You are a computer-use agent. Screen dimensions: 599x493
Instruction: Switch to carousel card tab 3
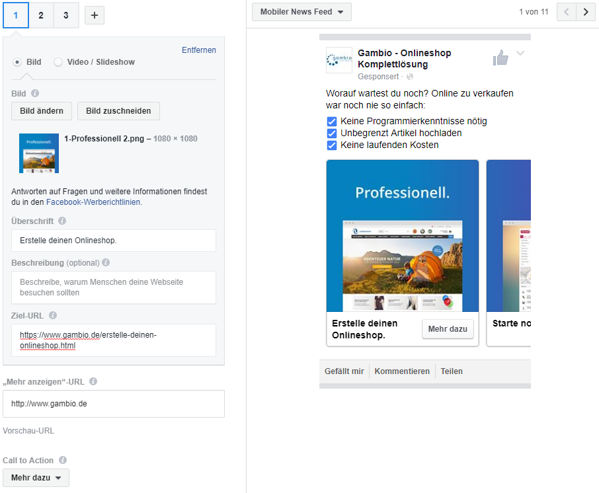(x=66, y=15)
